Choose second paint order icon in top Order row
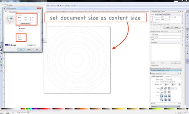The image size is (189, 114). tap(165, 96)
